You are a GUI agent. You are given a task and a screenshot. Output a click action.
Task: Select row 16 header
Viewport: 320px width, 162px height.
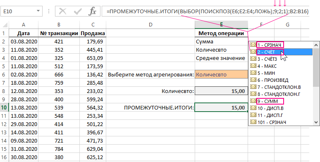(x=4, y=157)
